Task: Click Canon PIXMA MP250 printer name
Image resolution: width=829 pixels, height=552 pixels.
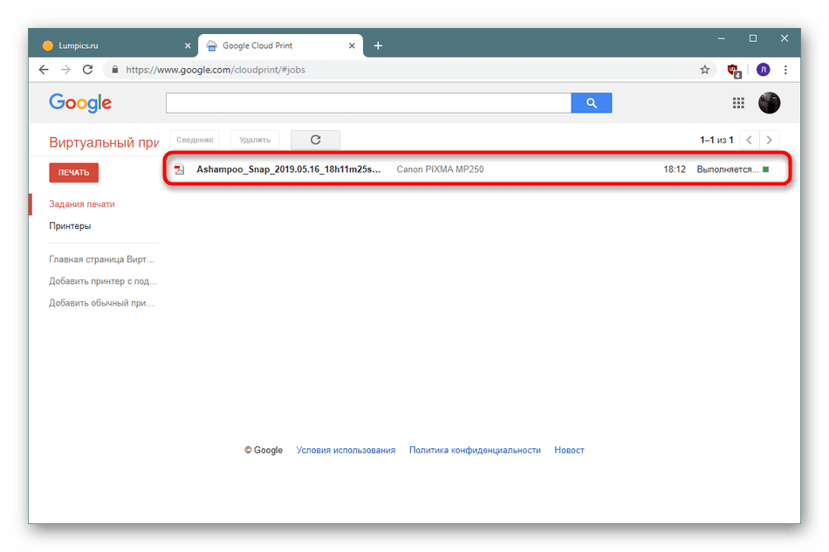Action: click(x=440, y=169)
